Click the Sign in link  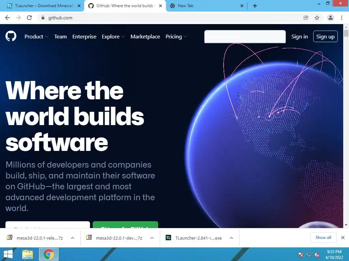(x=300, y=37)
